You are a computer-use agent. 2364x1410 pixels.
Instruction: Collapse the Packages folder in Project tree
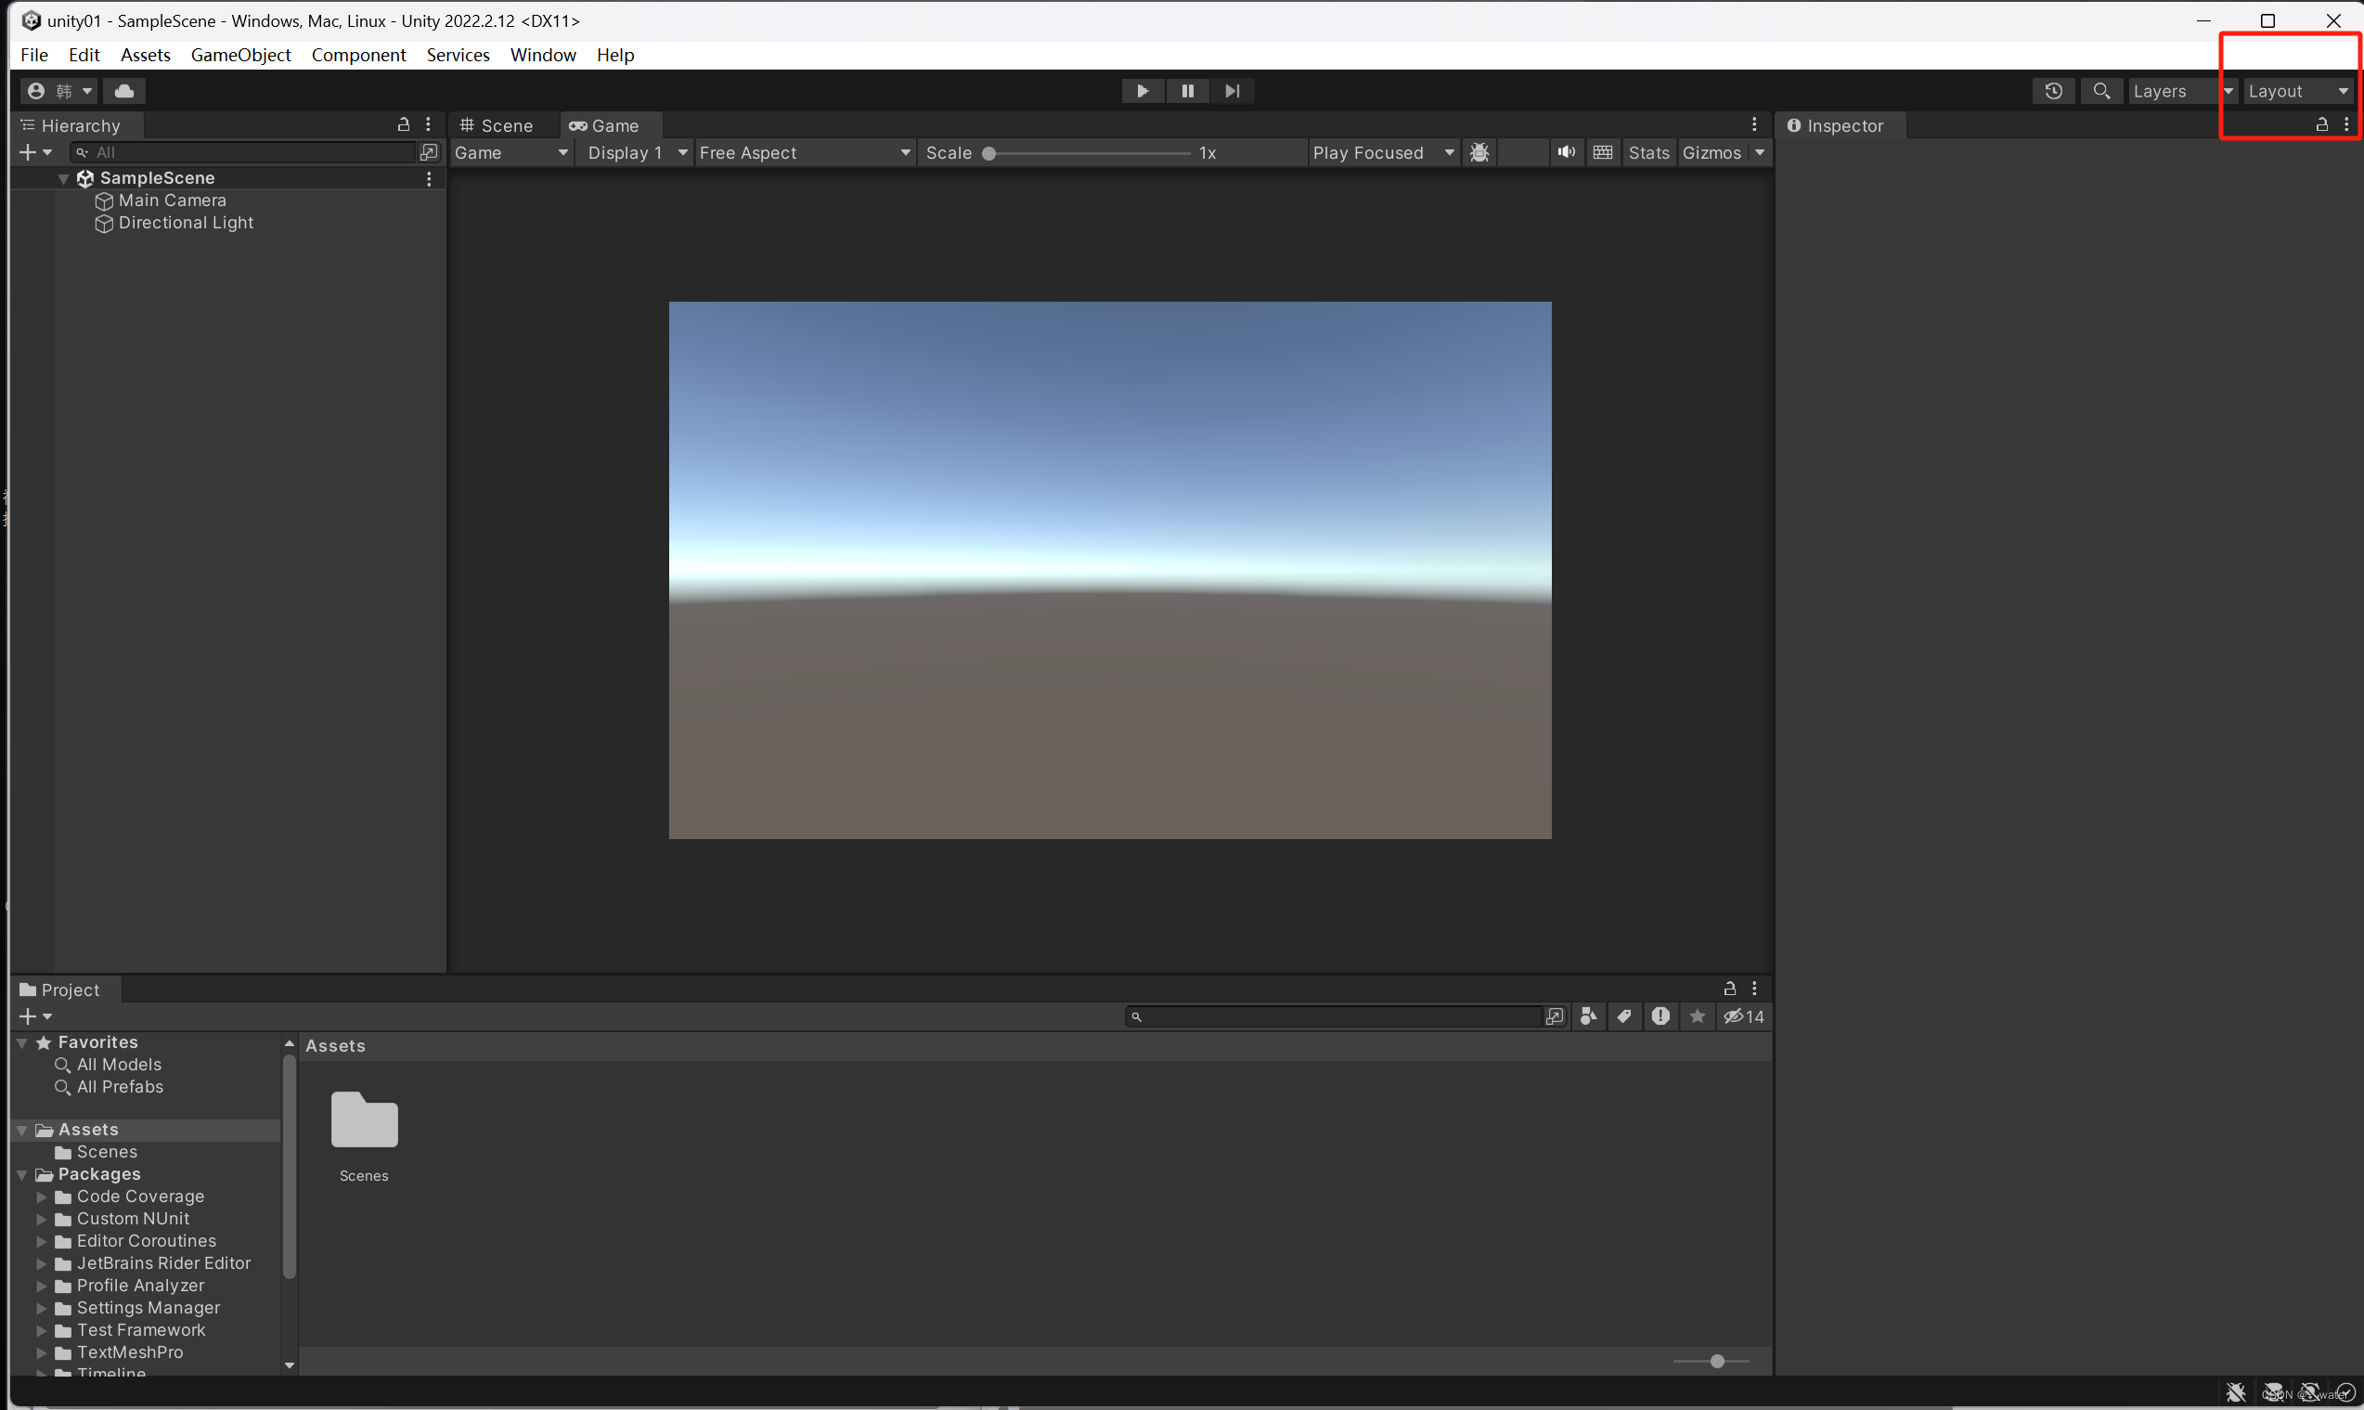pos(22,1173)
